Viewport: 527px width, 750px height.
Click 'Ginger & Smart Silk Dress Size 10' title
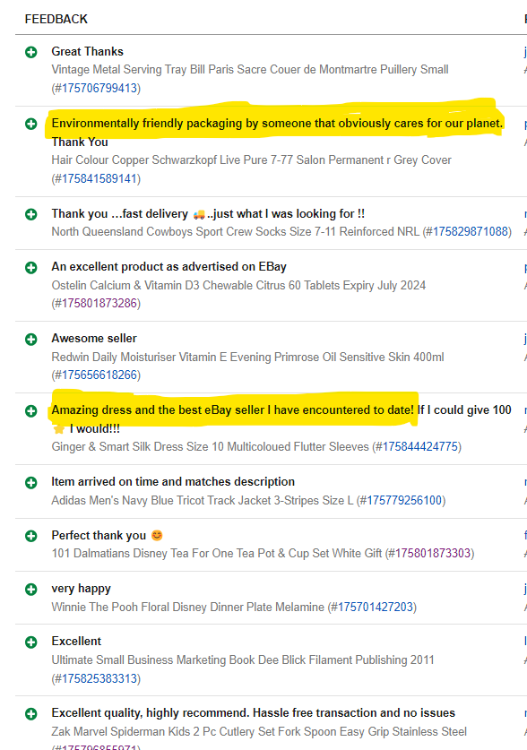tap(211, 447)
